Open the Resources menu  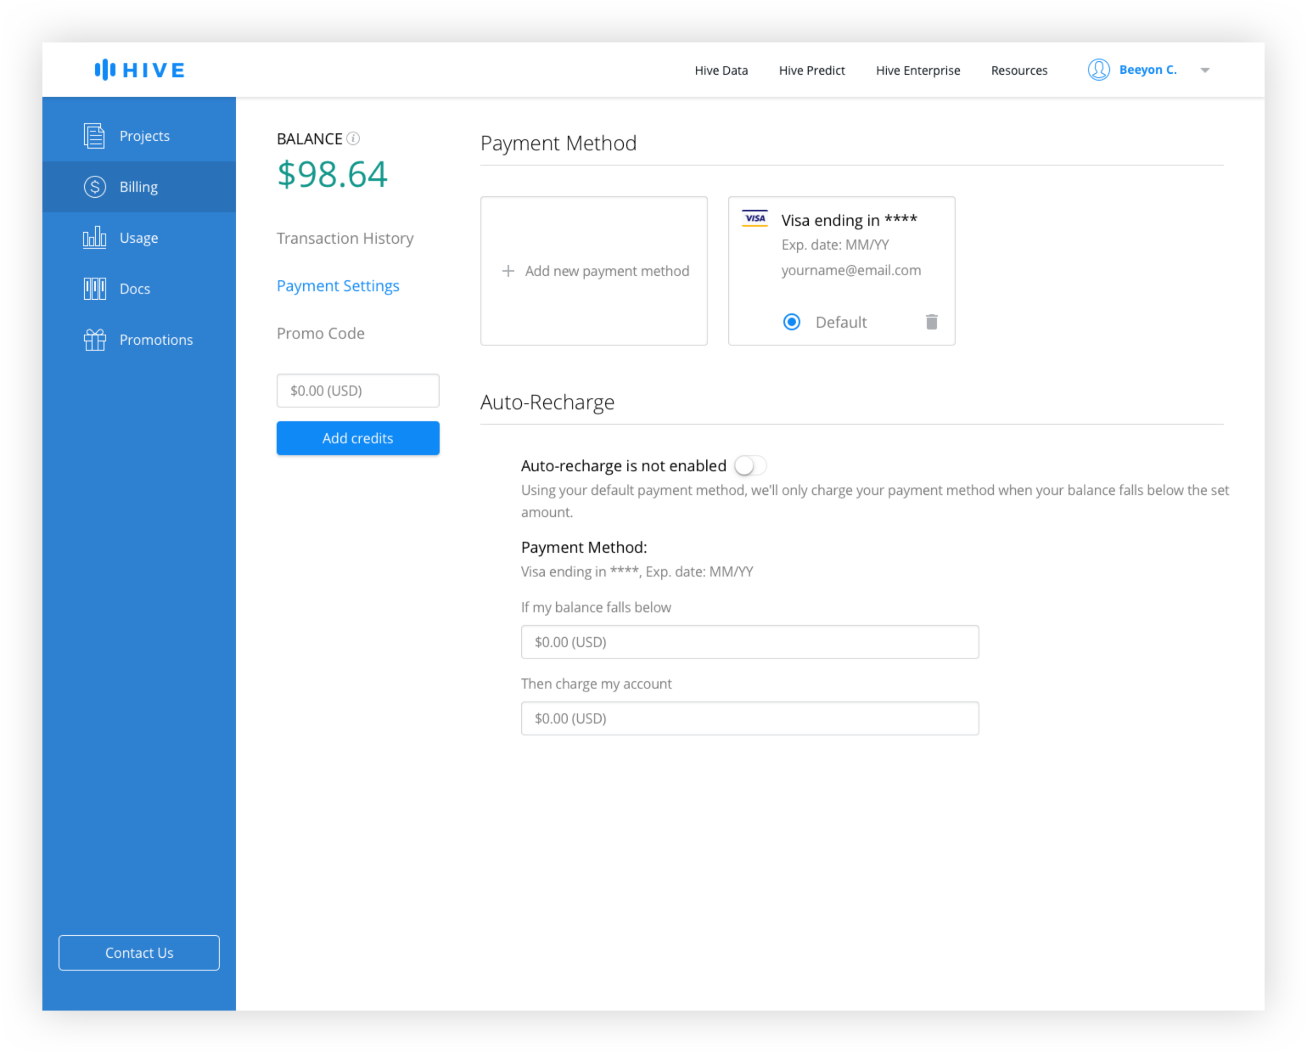click(1018, 71)
